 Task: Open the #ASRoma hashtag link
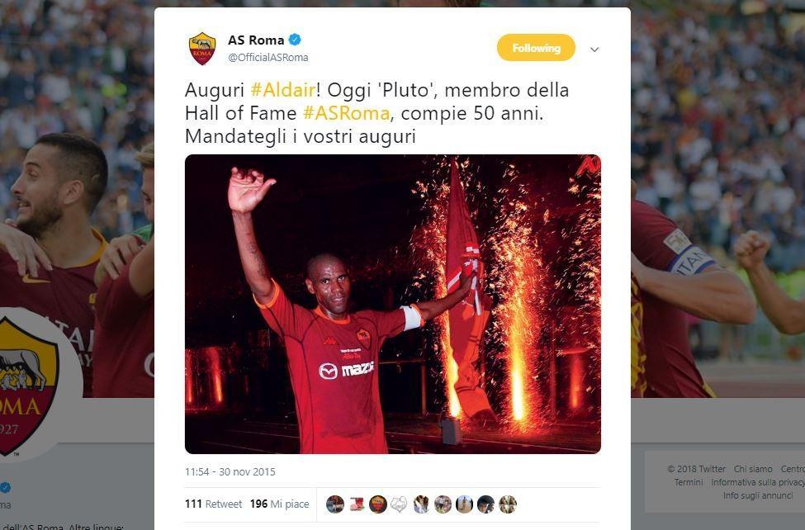tap(347, 113)
